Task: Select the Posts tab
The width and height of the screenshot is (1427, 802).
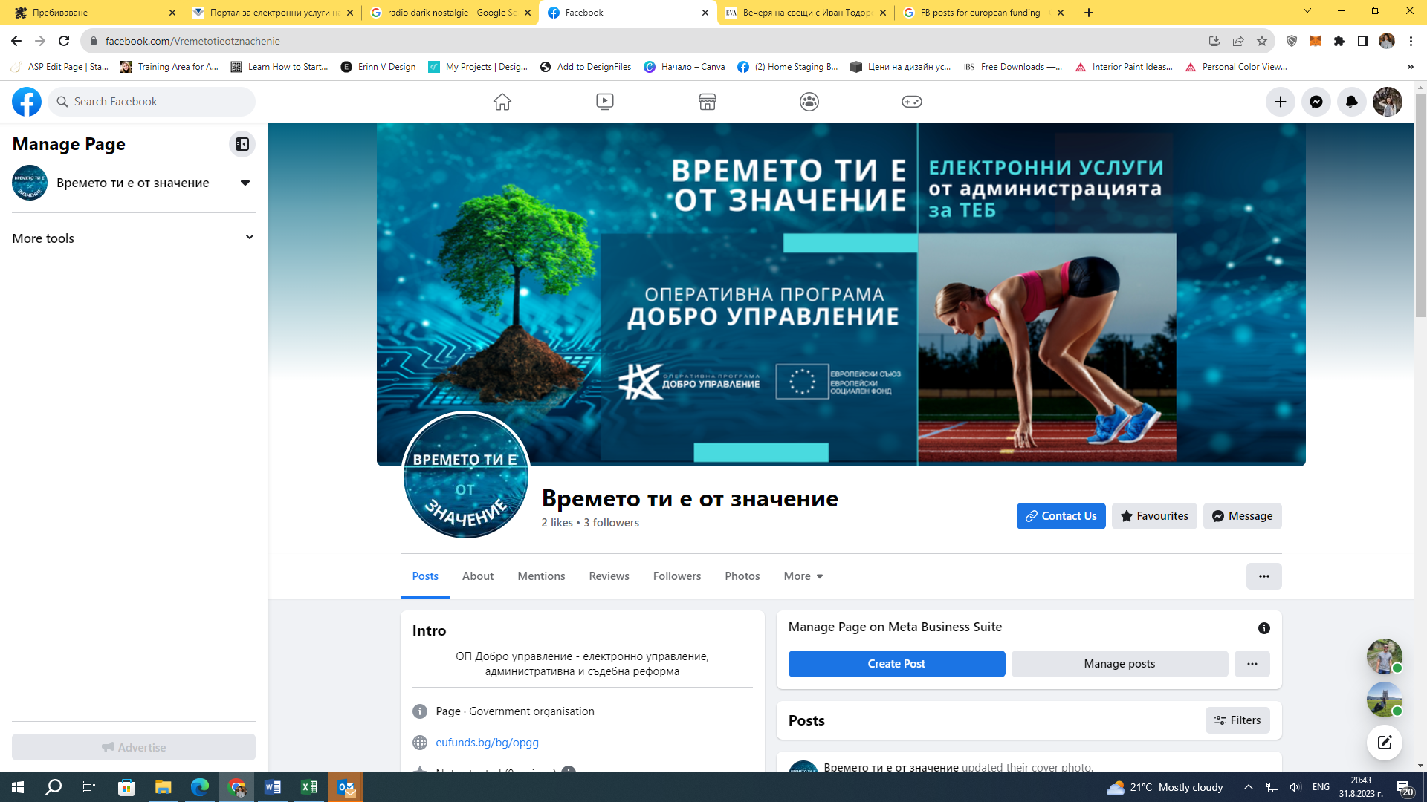Action: pos(425,576)
